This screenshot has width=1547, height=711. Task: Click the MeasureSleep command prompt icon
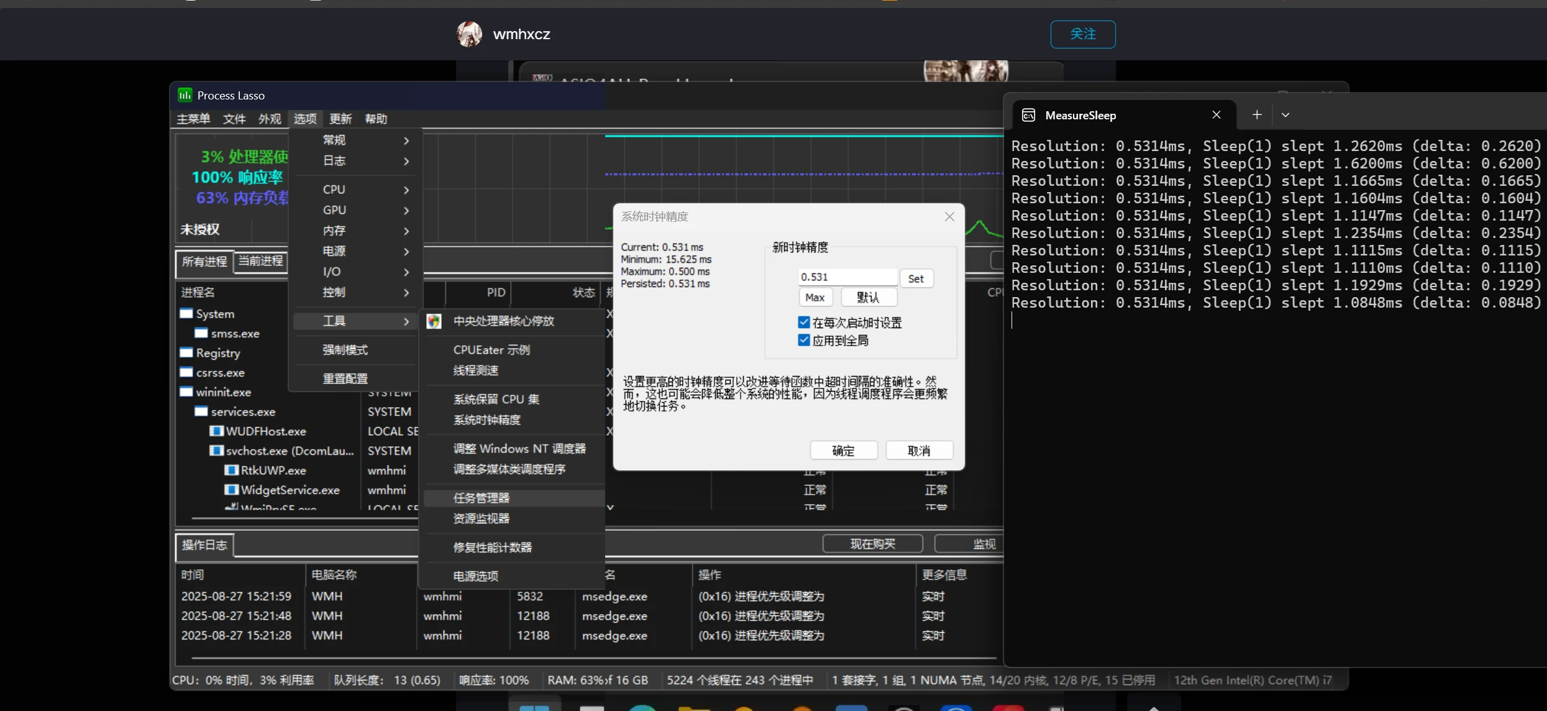tap(1028, 115)
